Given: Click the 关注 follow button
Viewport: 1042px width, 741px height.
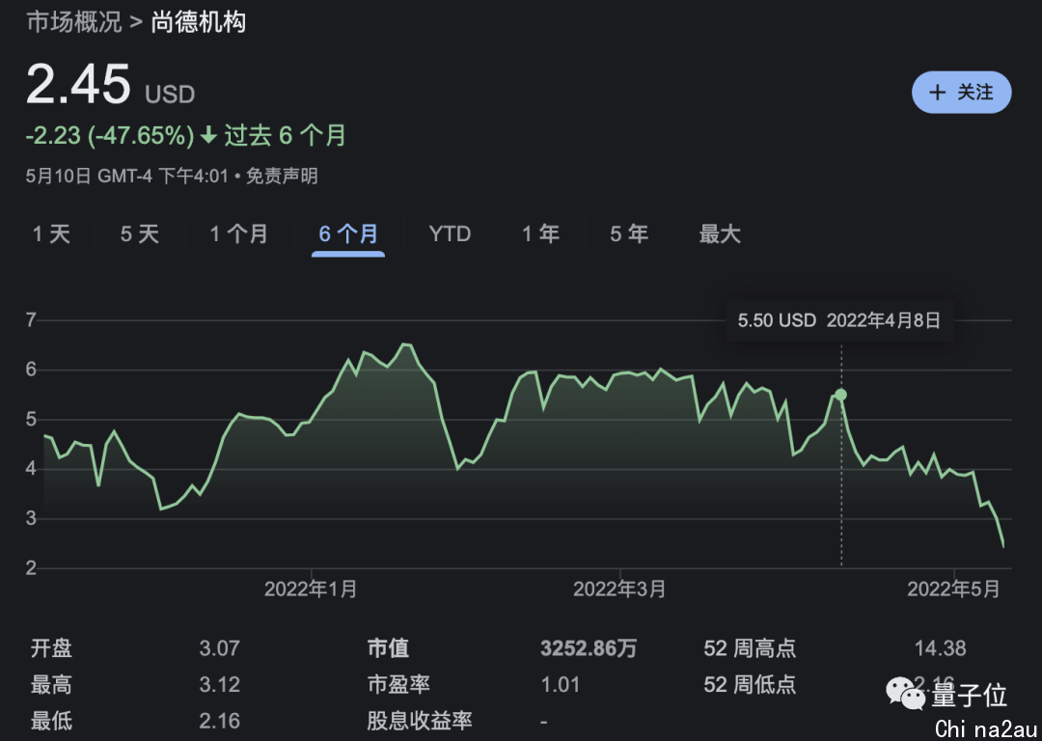Looking at the screenshot, I should pos(961,93).
